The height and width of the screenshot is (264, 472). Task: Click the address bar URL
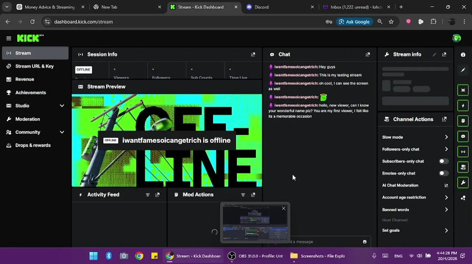[83, 22]
